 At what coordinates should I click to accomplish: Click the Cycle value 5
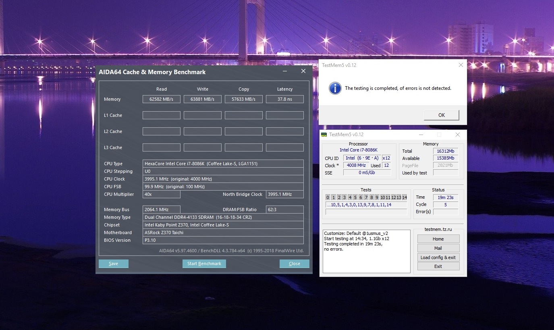point(446,205)
